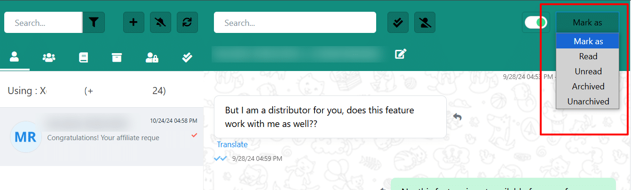
Task: Click the edit pencil icon
Action: coord(401,54)
